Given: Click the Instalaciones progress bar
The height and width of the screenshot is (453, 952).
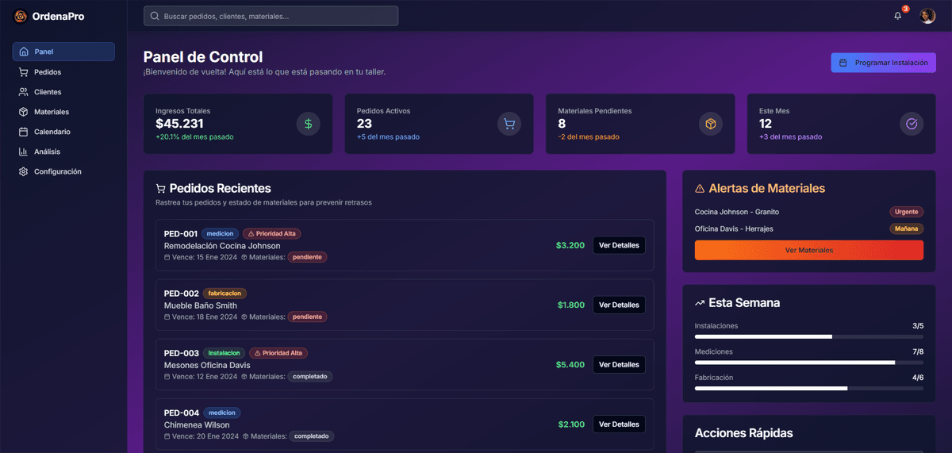Looking at the screenshot, I should click(808, 336).
